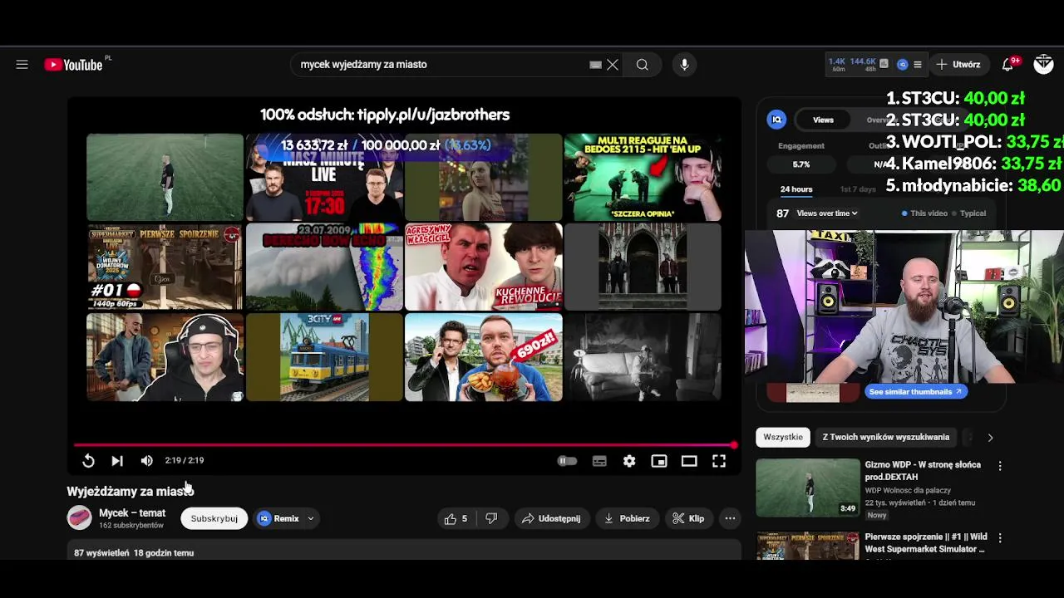Open endscreen Multi reaguje na Bedoes thumbnail

pos(643,177)
